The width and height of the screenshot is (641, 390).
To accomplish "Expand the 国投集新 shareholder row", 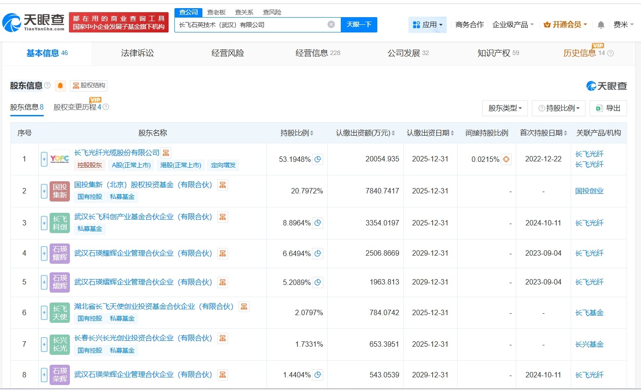I will tap(44, 191).
